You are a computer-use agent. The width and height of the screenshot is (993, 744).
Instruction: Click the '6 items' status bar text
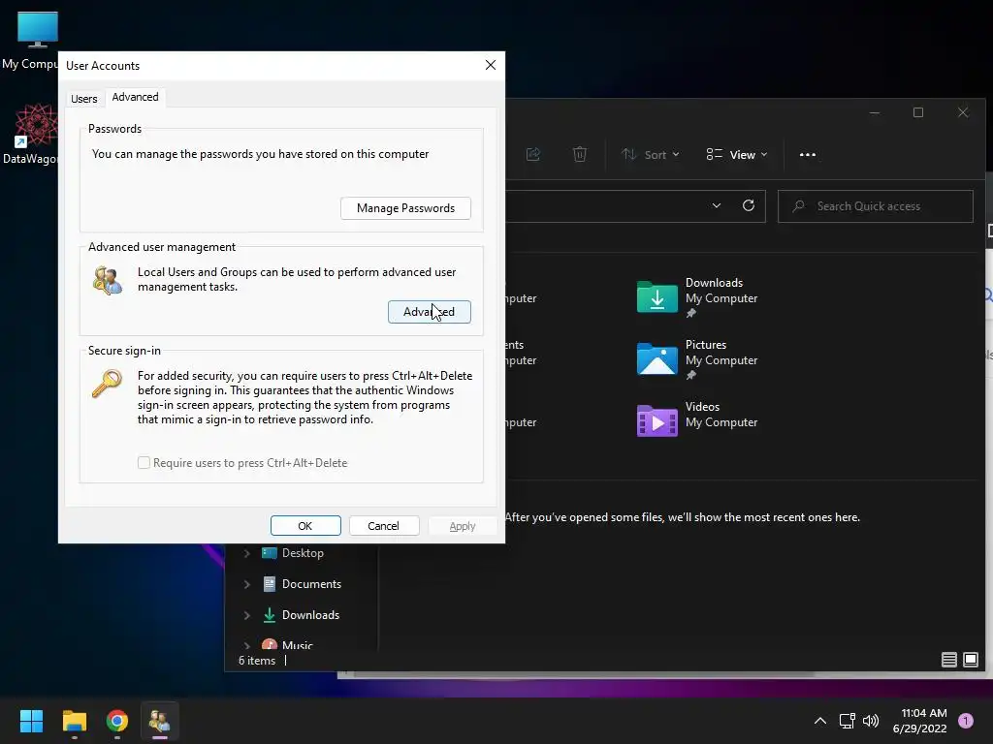[x=257, y=660]
